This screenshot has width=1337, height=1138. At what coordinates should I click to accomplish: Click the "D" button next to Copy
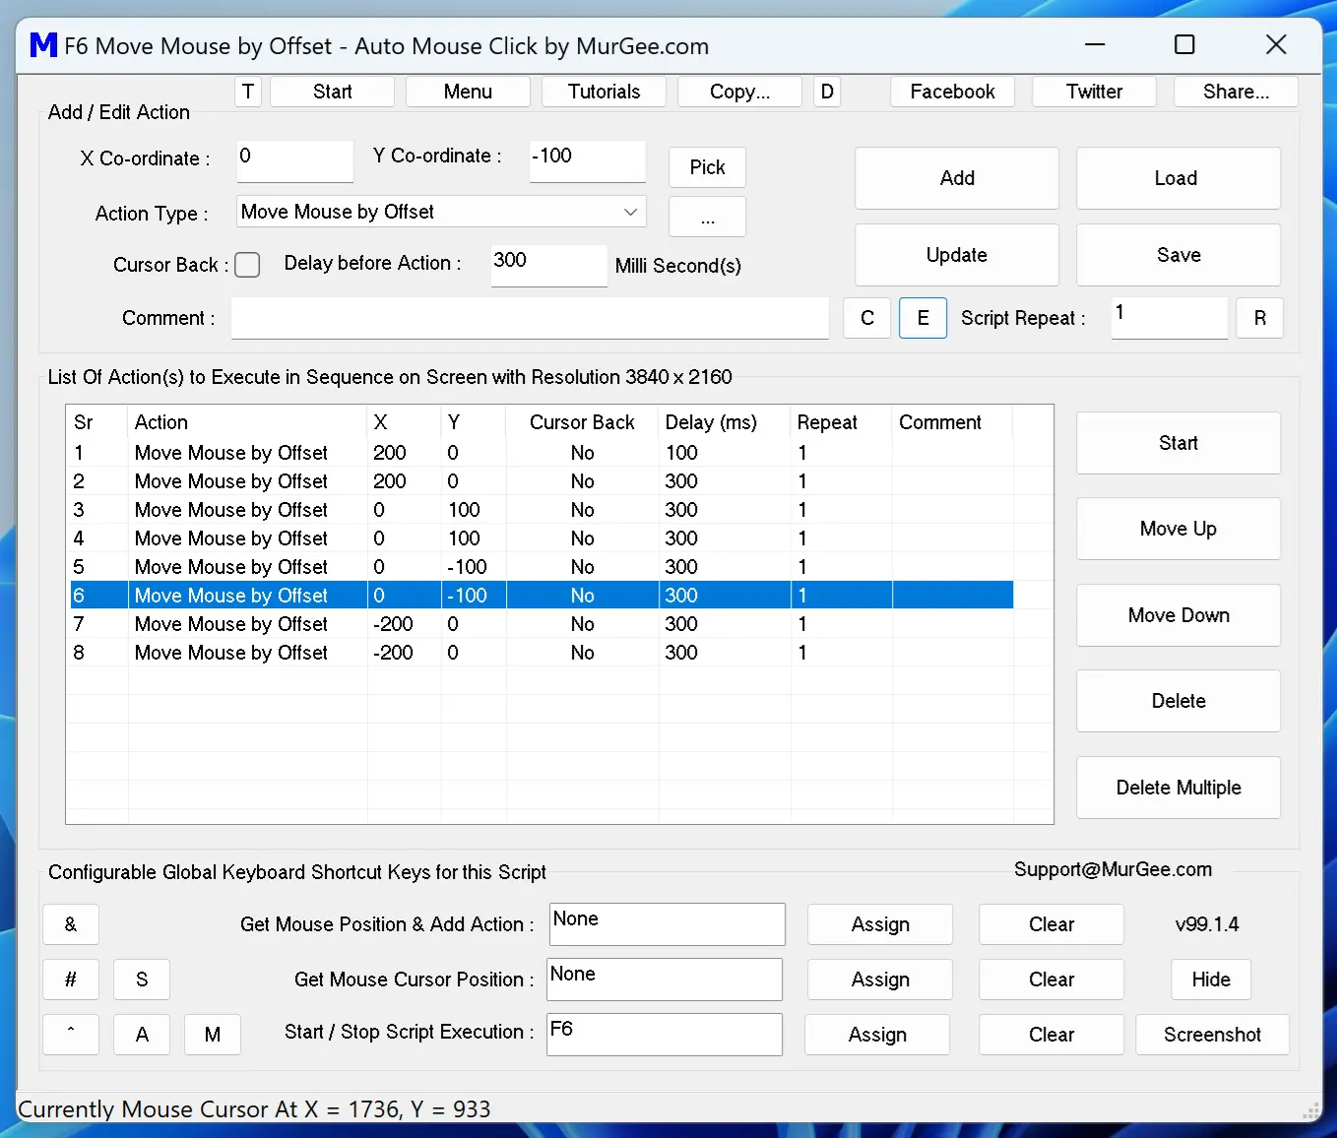pyautogui.click(x=826, y=92)
